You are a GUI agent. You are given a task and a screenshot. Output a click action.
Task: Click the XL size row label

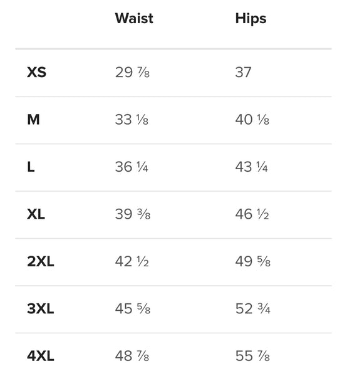click(x=36, y=214)
